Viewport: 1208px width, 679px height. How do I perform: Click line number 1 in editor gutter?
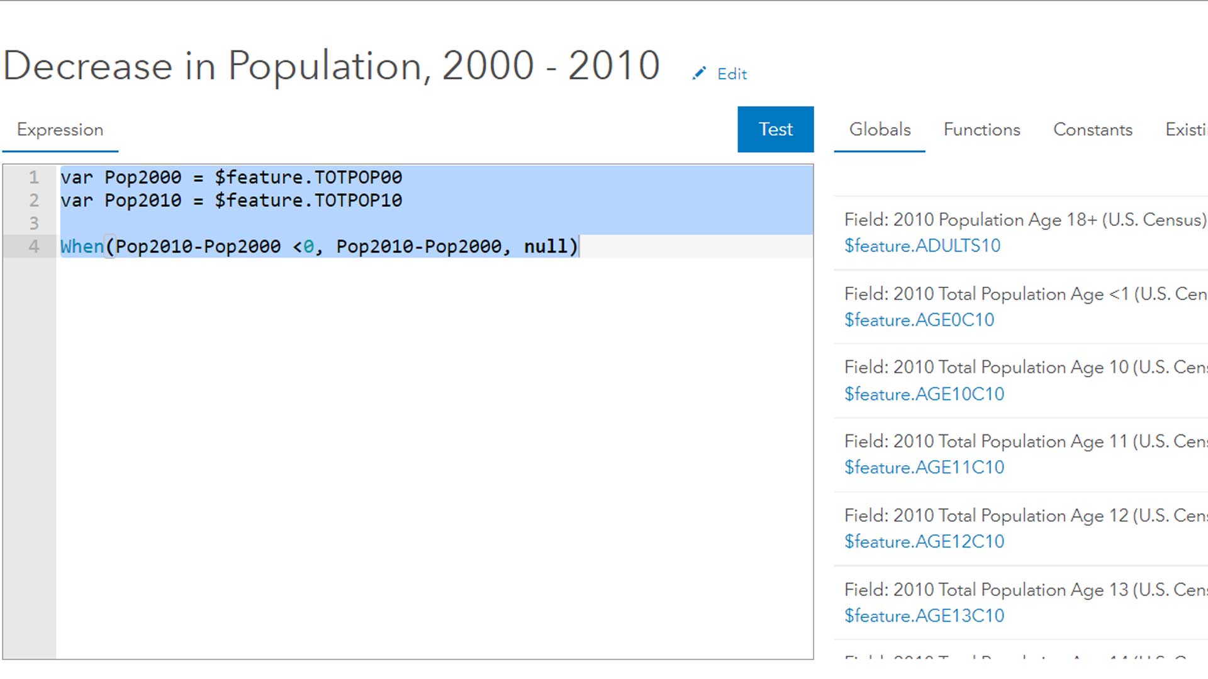click(34, 177)
